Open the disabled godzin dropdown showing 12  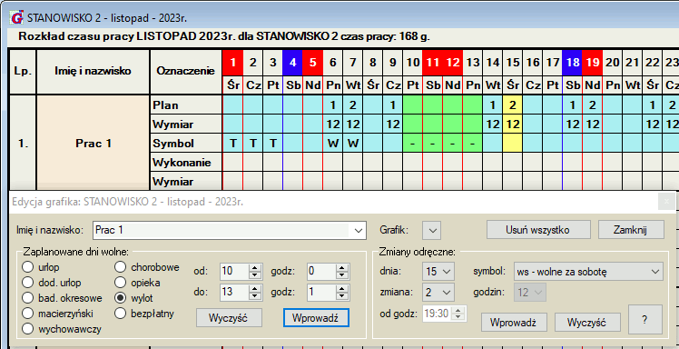[529, 293]
